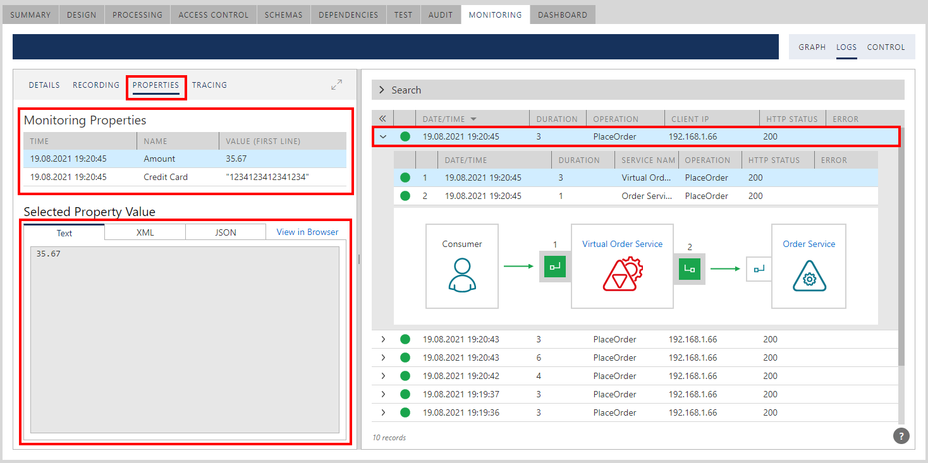The height and width of the screenshot is (463, 928).
Task: Show property value as JSON
Action: (x=226, y=232)
